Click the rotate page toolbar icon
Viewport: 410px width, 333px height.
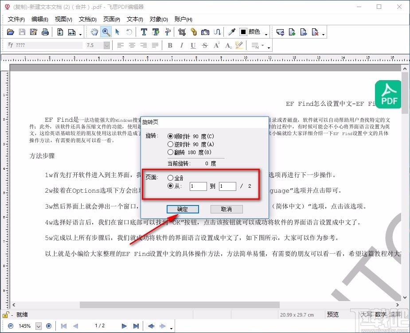(280, 32)
